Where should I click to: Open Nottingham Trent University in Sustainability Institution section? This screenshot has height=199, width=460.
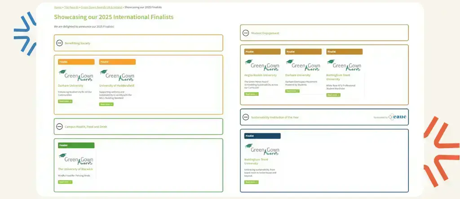256,161
